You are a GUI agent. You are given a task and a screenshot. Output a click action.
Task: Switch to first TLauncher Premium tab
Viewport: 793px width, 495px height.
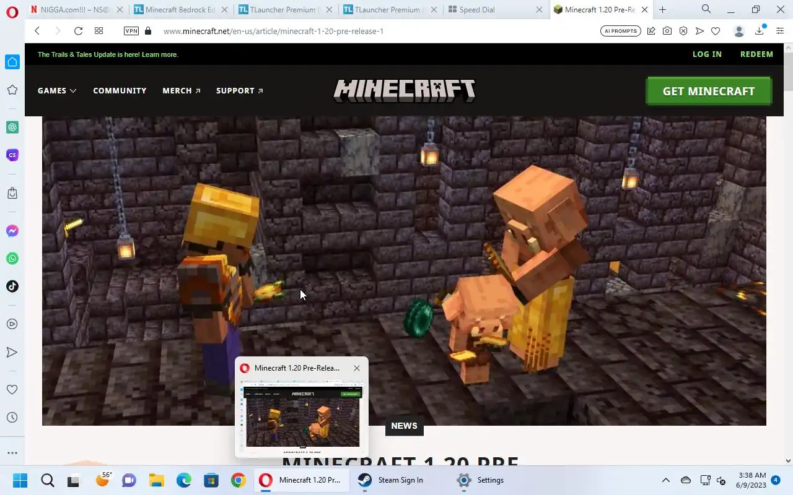(286, 9)
